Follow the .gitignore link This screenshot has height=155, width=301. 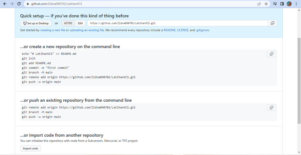pyautogui.click(x=202, y=30)
